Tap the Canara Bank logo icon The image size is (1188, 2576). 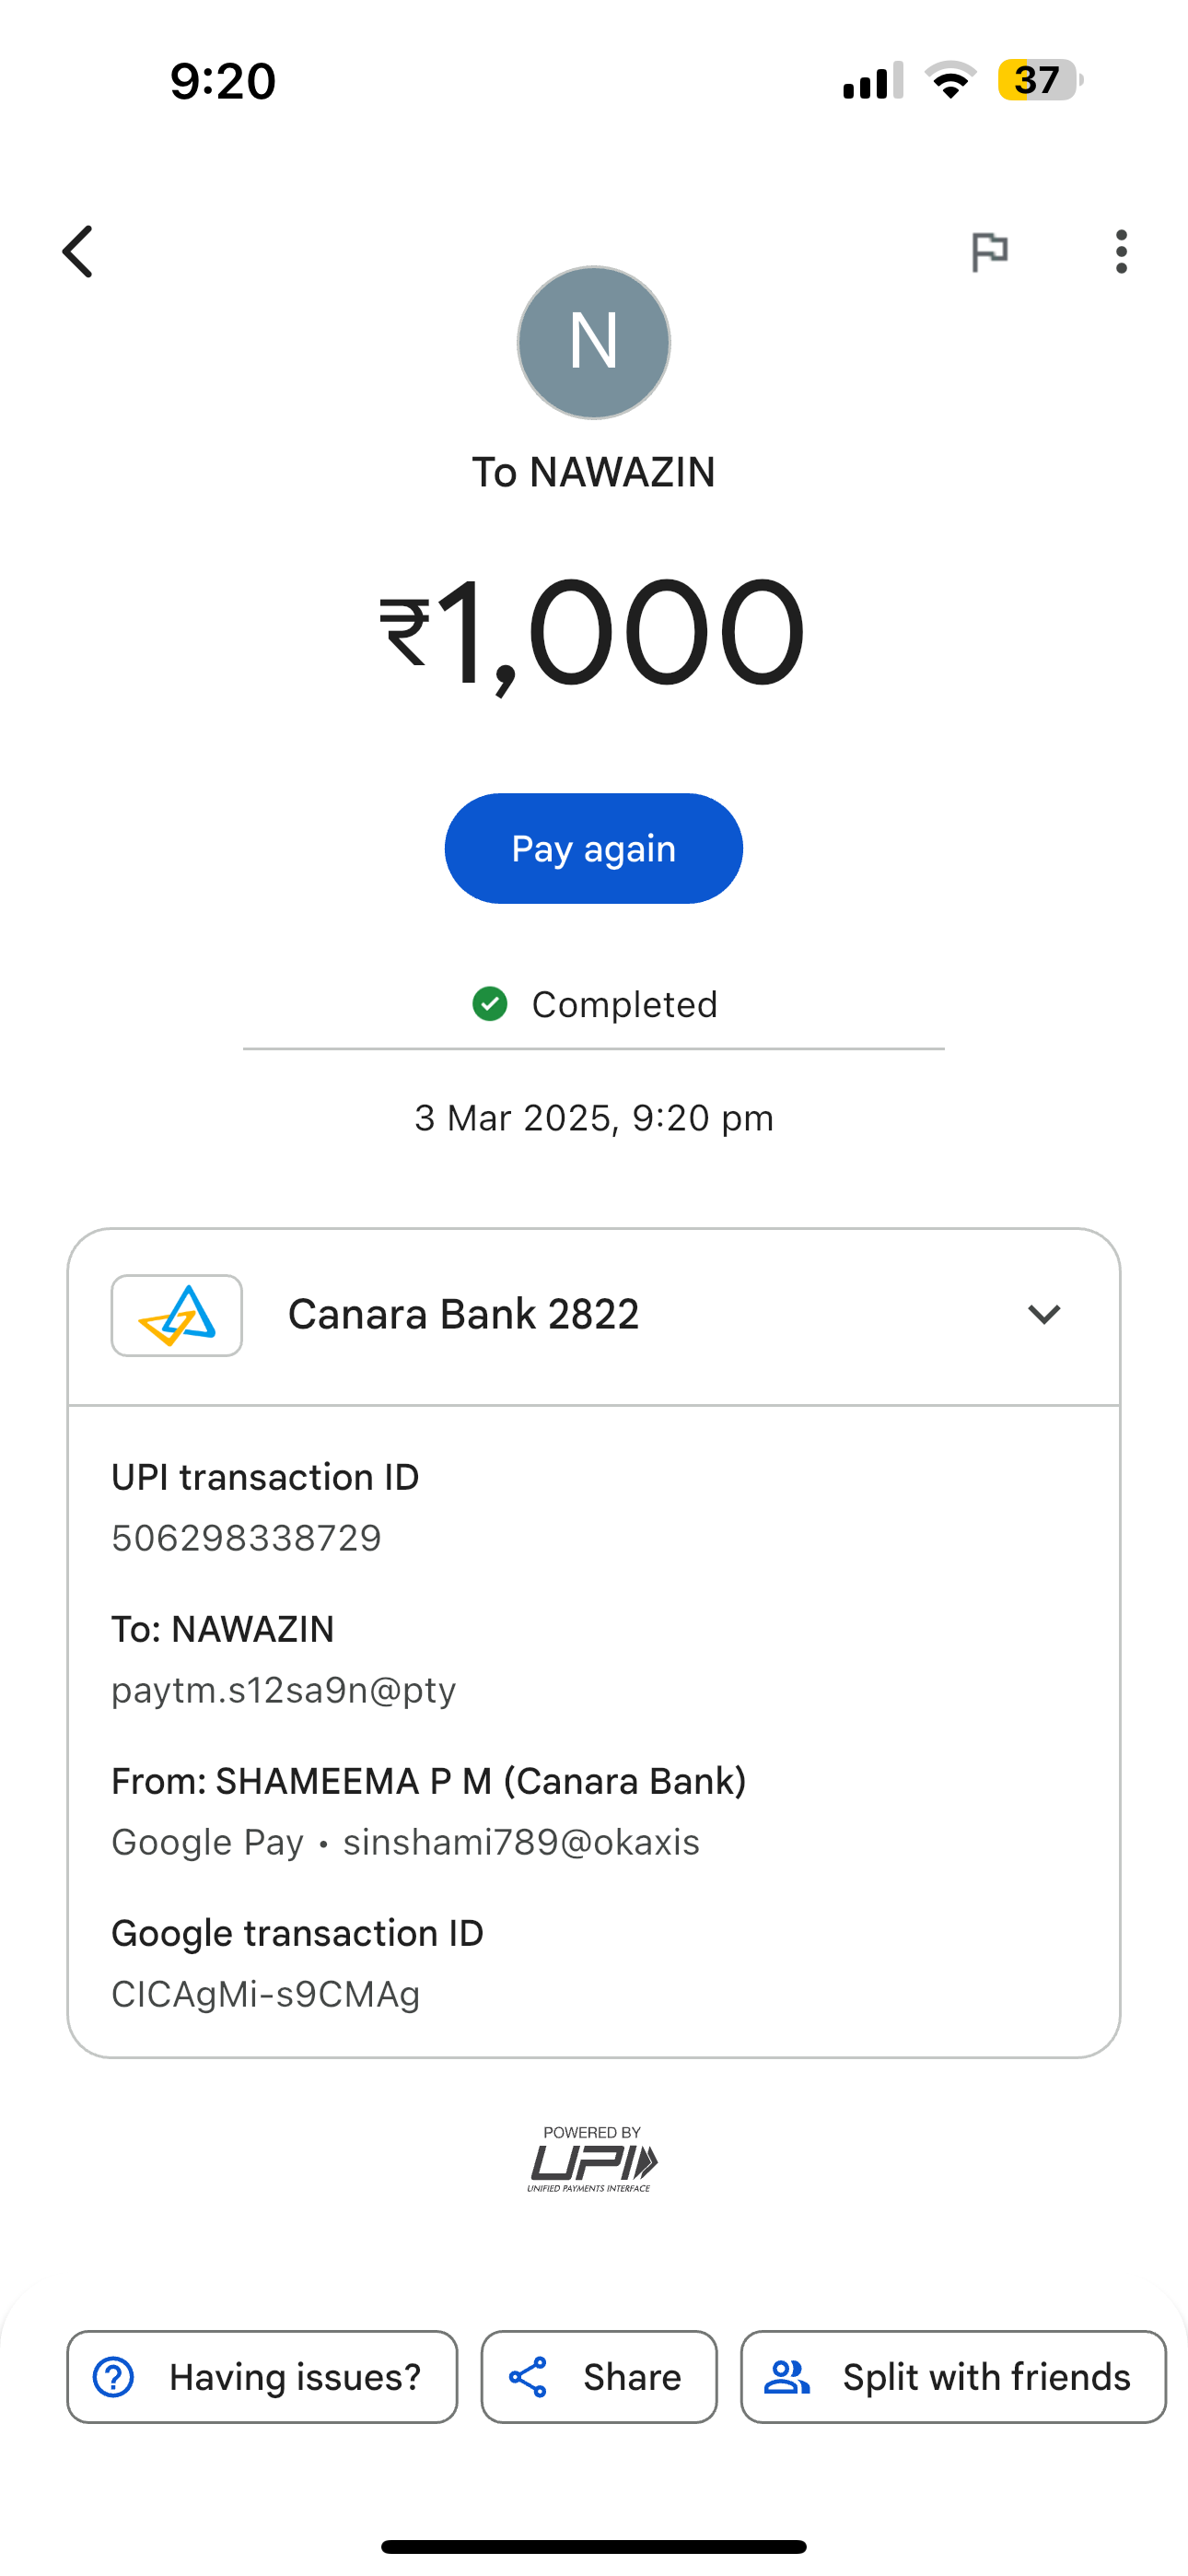pos(177,1315)
